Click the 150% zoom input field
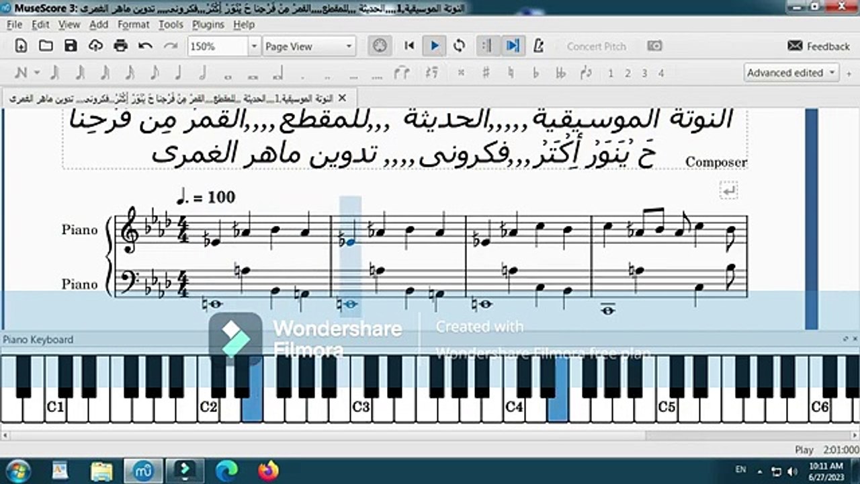 pos(218,46)
